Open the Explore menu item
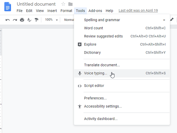177x133 pixels. [122, 44]
